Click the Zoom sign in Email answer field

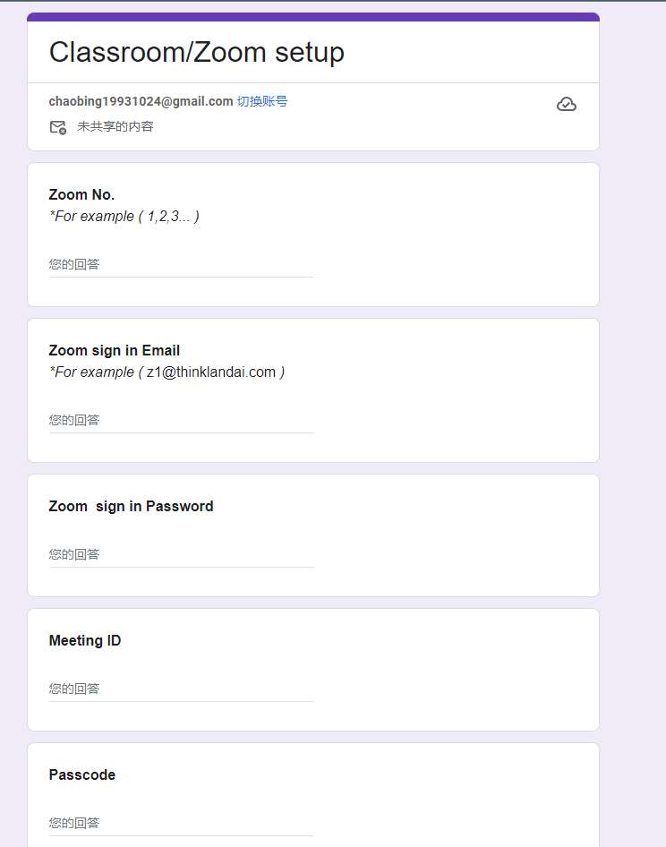pyautogui.click(x=181, y=421)
